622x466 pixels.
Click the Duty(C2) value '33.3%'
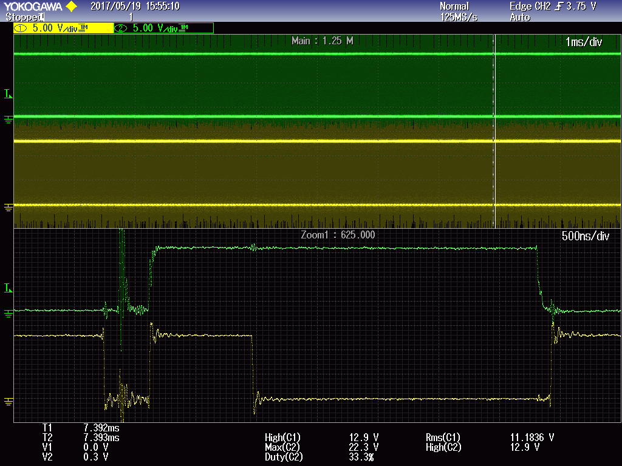(361, 458)
